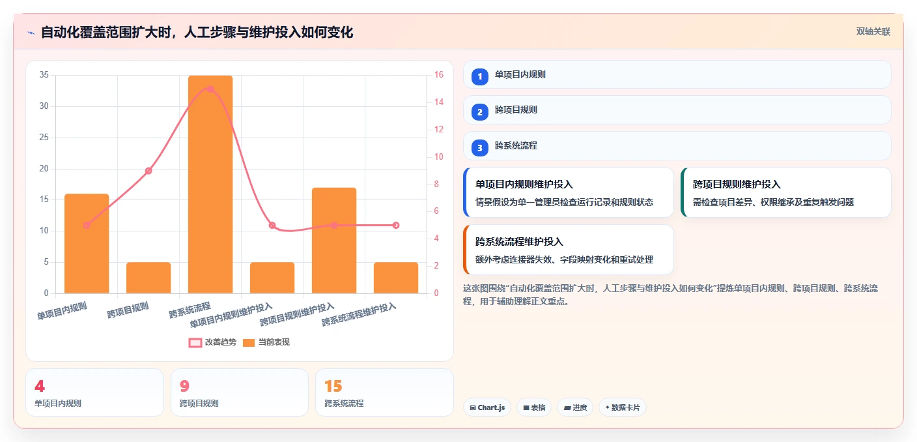Click the line point at 单项目内规则
This screenshot has width=917, height=442.
point(87,226)
